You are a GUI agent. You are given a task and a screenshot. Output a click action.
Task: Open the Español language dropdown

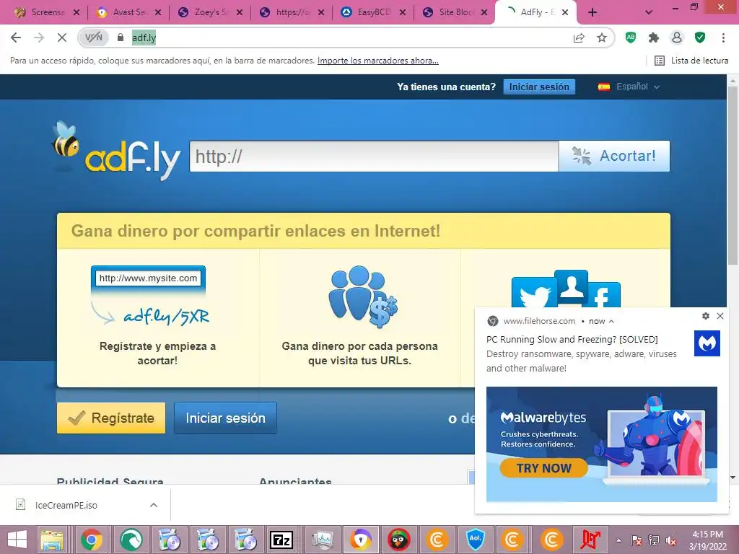(629, 87)
